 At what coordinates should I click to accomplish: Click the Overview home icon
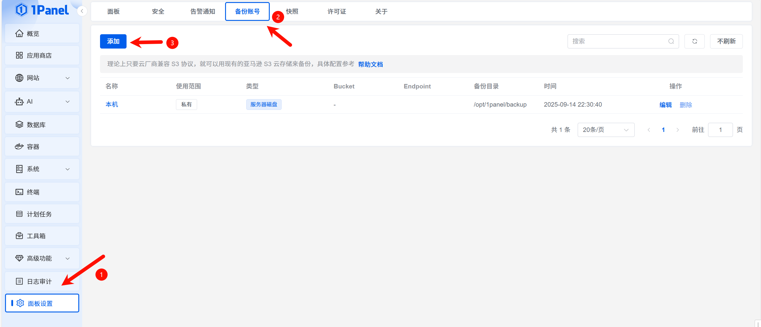coord(19,33)
